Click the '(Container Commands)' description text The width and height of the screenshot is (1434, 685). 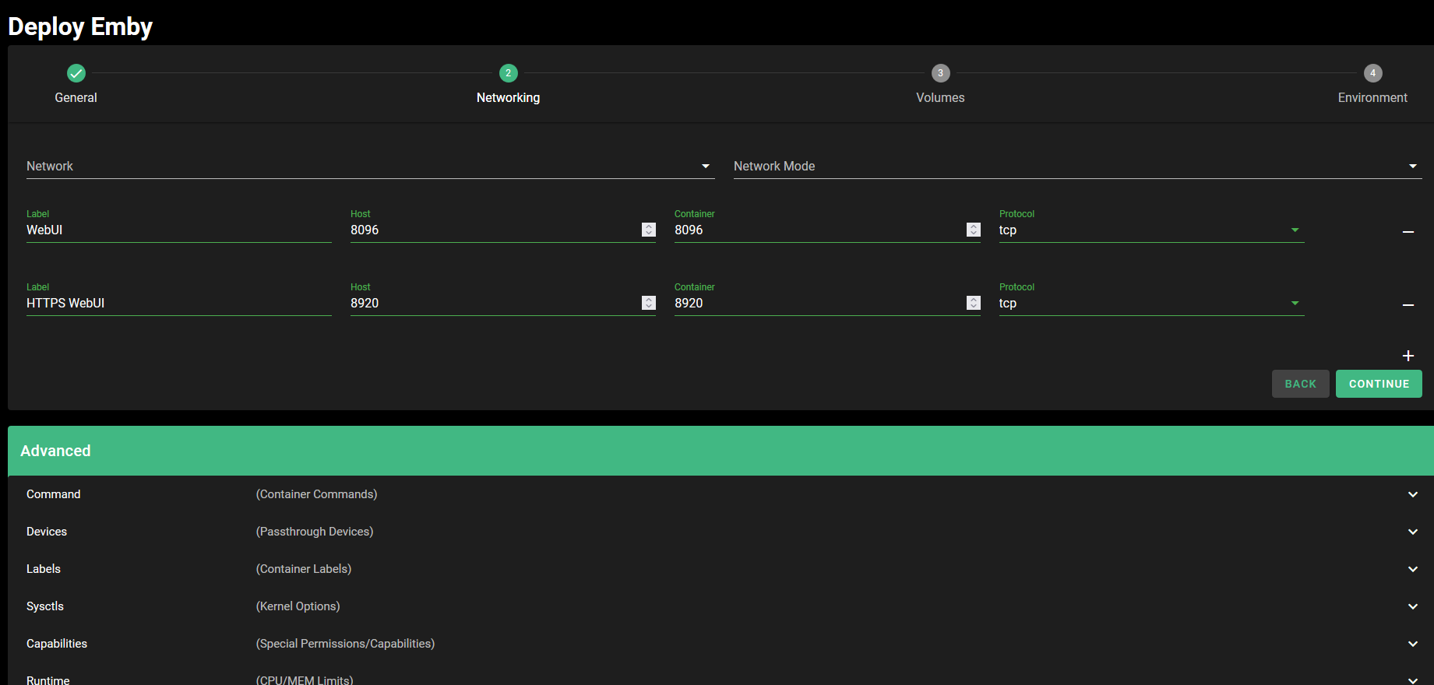click(x=316, y=494)
